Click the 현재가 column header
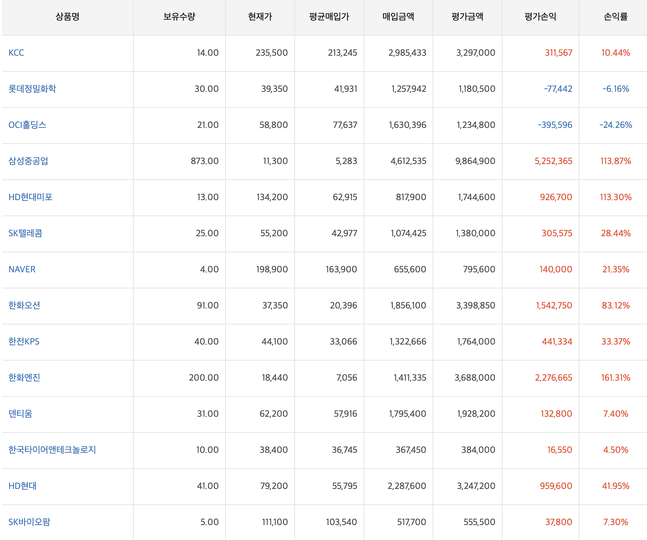Screen dimensions: 647x540 [x=260, y=17]
